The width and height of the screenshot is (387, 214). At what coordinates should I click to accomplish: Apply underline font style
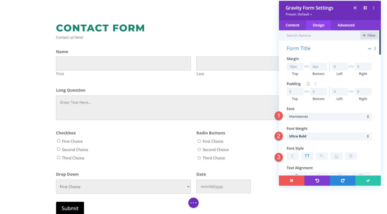[336, 156]
